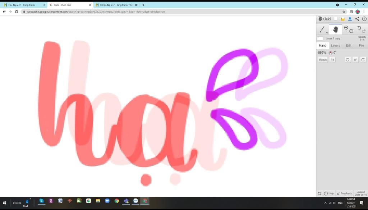The image size is (368, 210).
Task: Reset the canvas view
Action: click(323, 60)
